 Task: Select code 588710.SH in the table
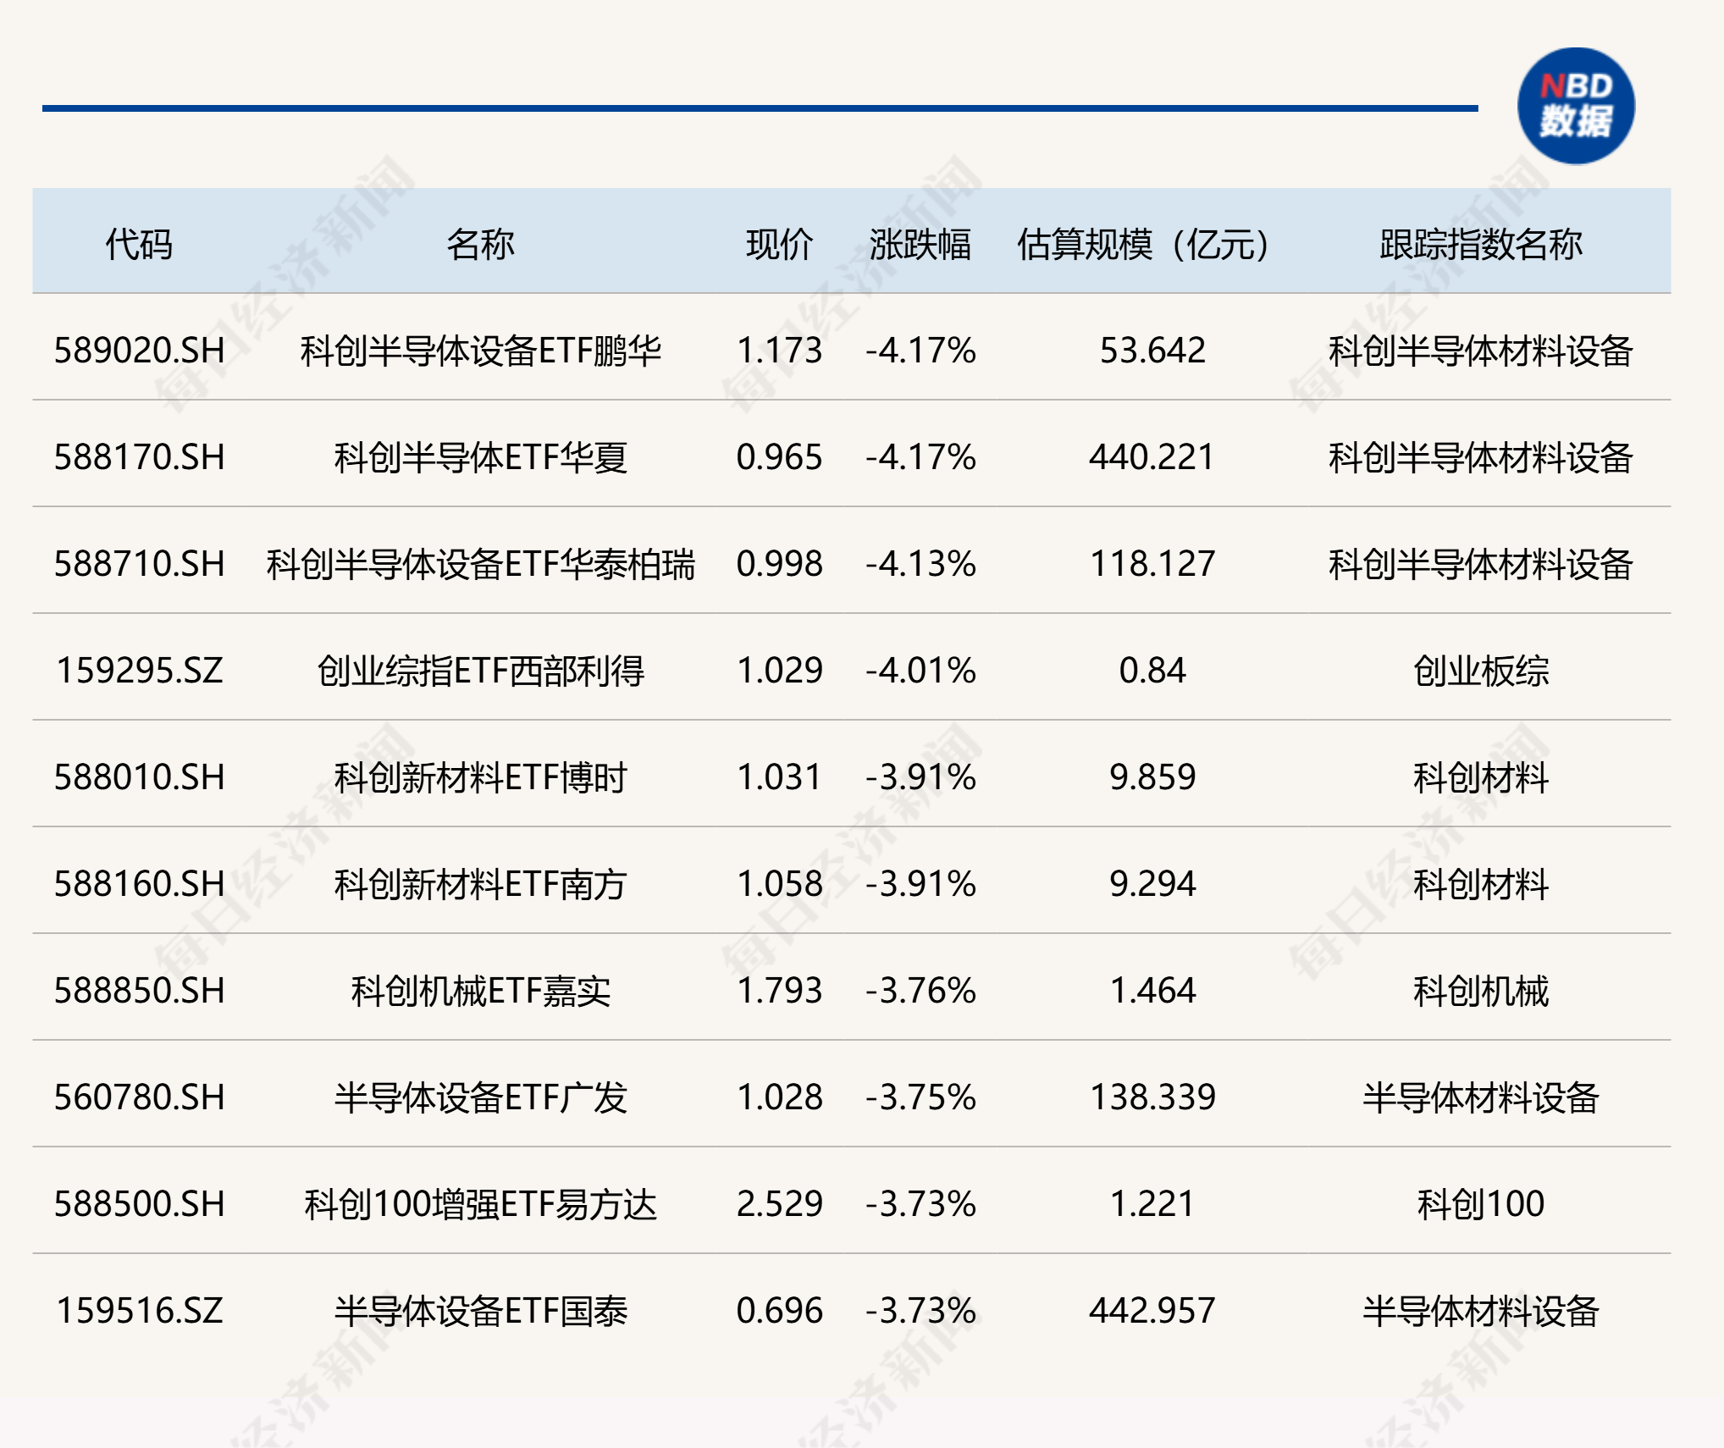(x=140, y=564)
